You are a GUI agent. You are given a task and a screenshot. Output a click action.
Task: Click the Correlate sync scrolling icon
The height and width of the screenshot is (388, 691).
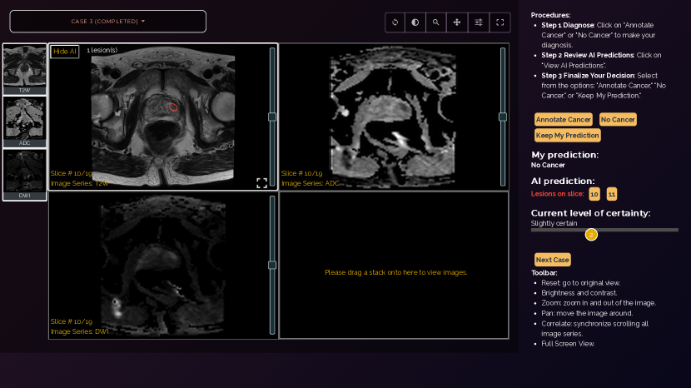479,22
